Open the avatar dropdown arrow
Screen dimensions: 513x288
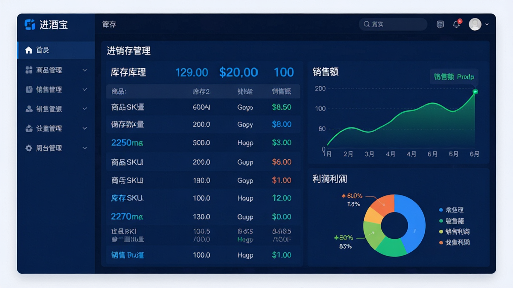click(487, 24)
